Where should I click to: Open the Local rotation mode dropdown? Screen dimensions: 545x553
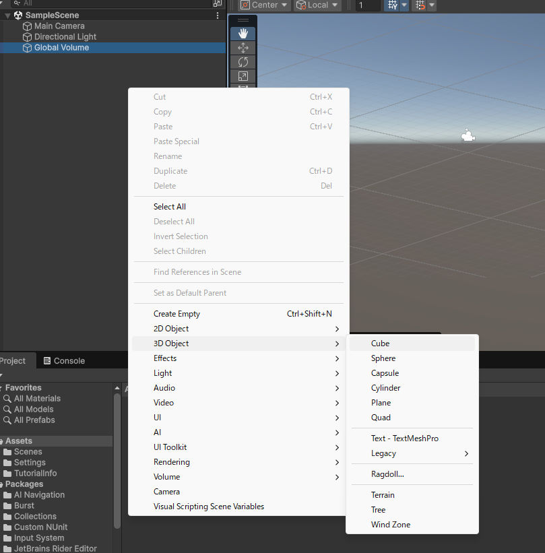pos(318,5)
